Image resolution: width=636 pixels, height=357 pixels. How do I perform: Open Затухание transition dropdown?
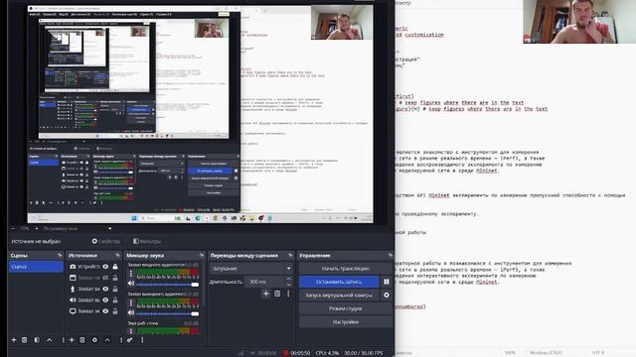251,269
